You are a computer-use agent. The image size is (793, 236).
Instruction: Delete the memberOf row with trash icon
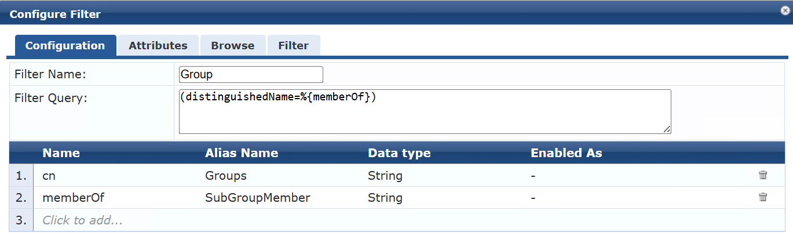coord(763,197)
